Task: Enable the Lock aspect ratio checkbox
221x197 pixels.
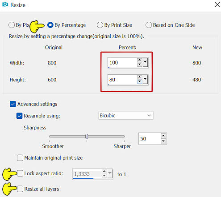Action: 20,173
